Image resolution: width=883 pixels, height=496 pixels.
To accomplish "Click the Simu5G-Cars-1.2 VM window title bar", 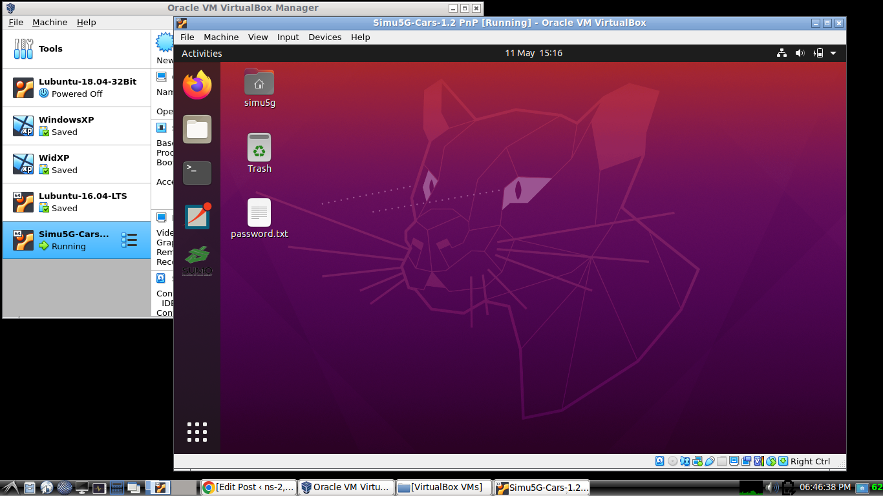I will [509, 23].
